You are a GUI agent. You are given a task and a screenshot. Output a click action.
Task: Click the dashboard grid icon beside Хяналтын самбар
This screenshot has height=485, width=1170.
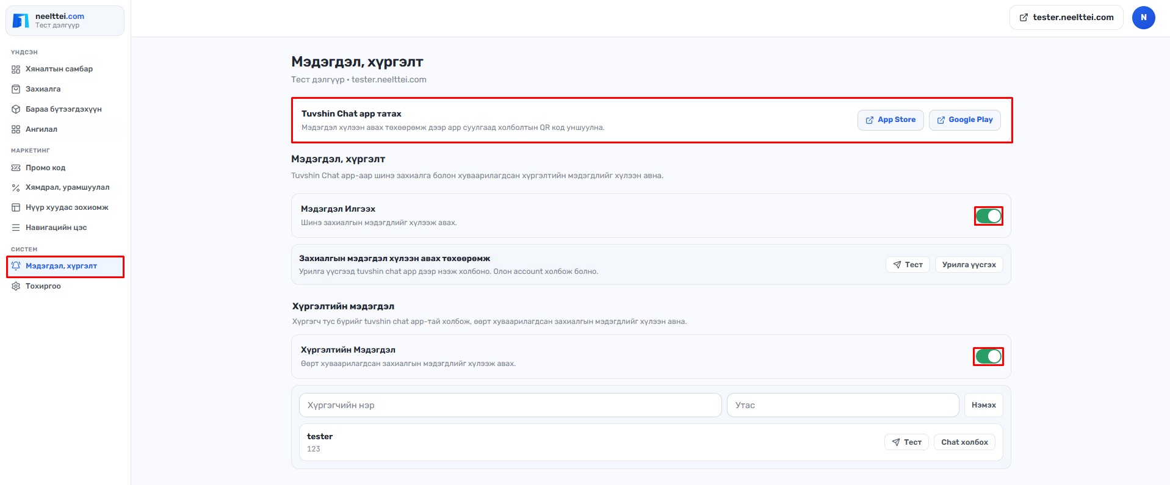pyautogui.click(x=16, y=69)
